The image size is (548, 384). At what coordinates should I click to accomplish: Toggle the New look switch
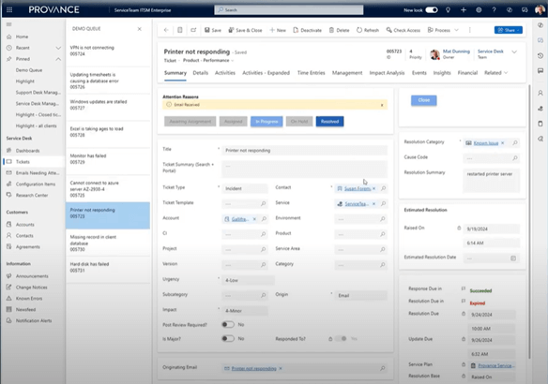click(432, 9)
